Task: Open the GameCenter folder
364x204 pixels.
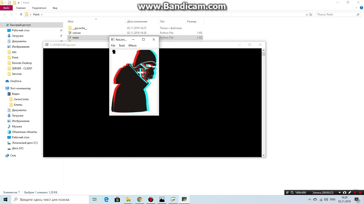Action: click(21, 99)
